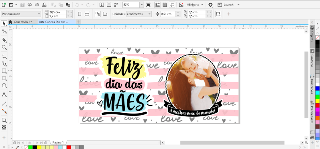Select the Rectangle tool
The height and width of the screenshot is (149, 320).
click(4, 71)
